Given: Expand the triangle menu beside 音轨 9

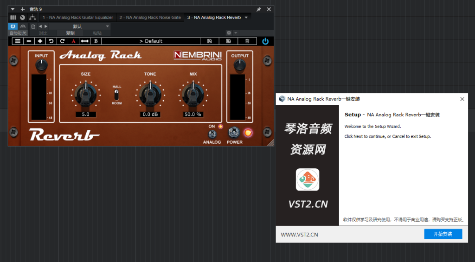Looking at the screenshot, I should [13, 9].
